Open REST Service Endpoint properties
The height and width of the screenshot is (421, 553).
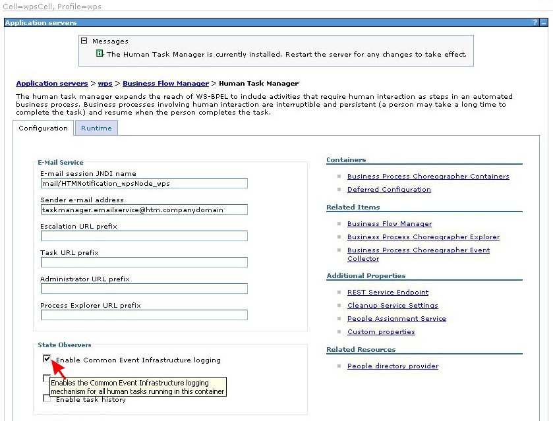tap(388, 293)
